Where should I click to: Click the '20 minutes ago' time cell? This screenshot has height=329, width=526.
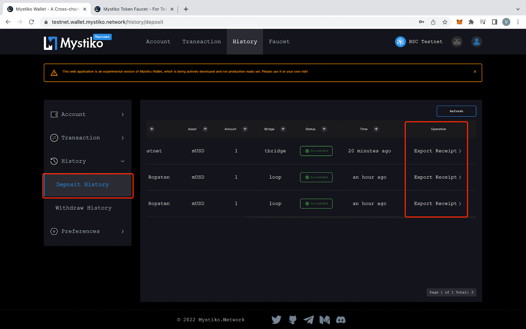point(370,151)
